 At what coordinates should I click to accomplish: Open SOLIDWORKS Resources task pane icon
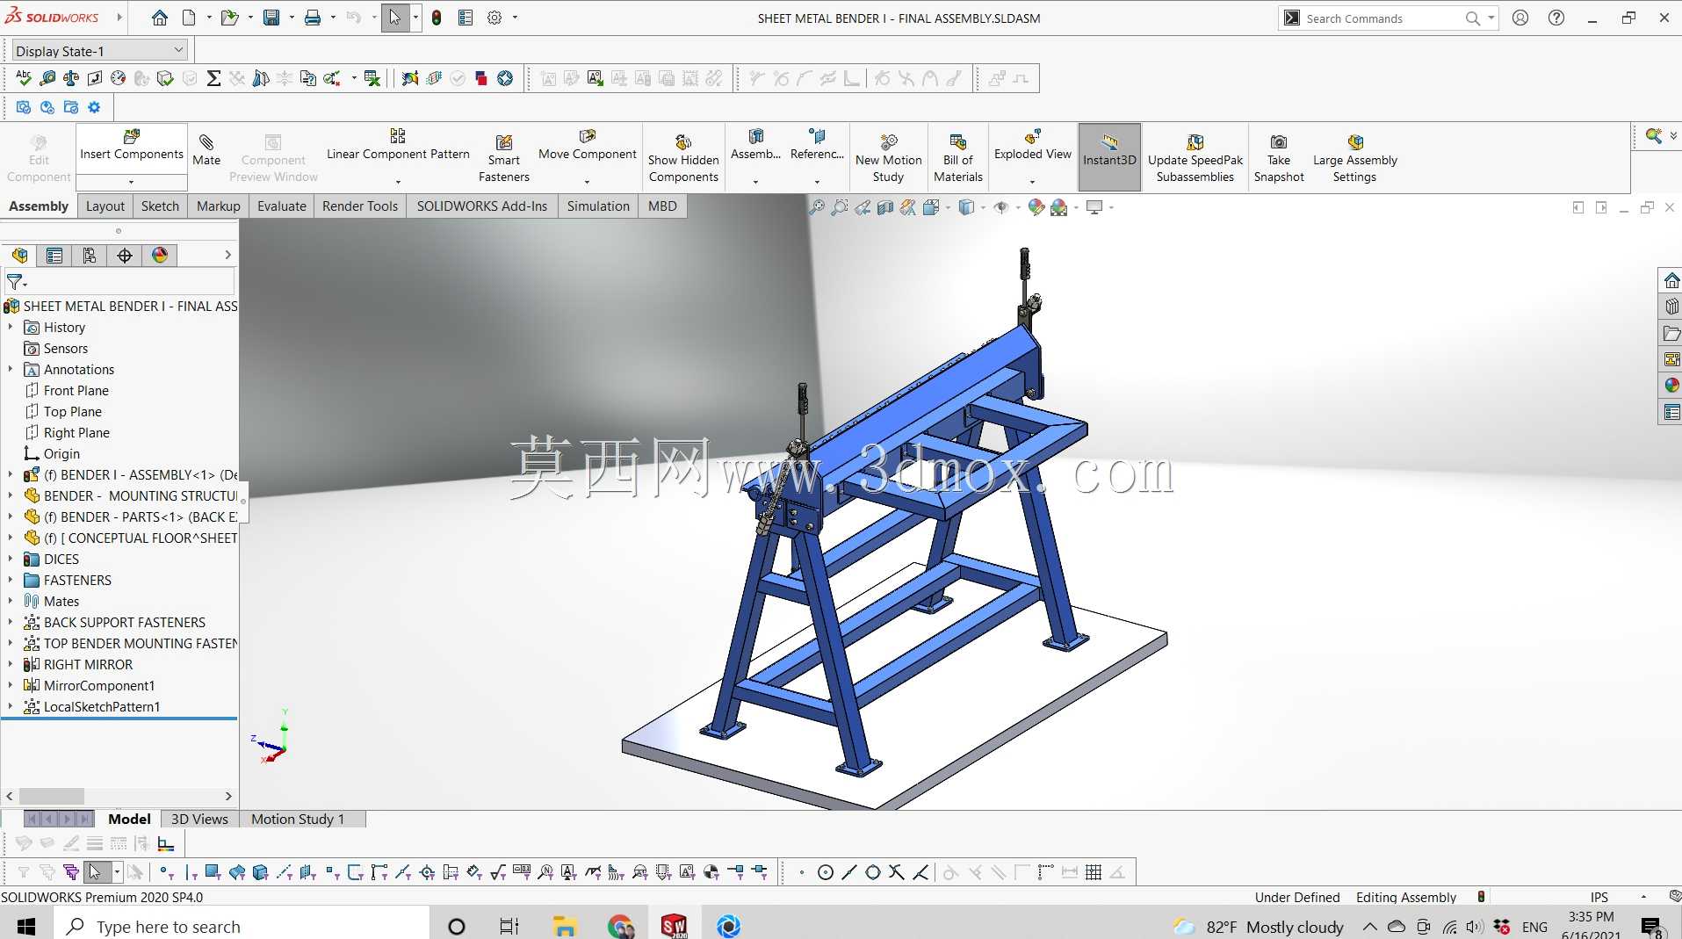pos(1671,281)
